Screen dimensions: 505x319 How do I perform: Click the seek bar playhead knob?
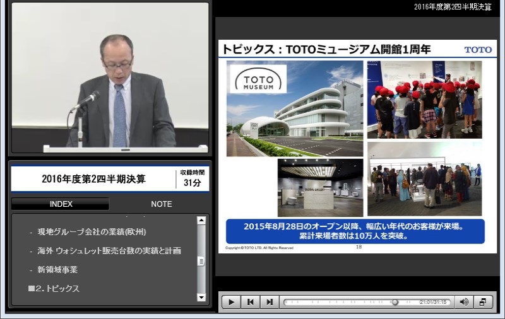coord(395,302)
